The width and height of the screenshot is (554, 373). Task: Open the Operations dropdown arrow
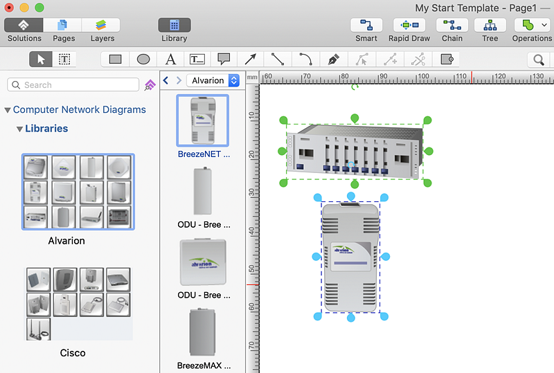tap(544, 26)
